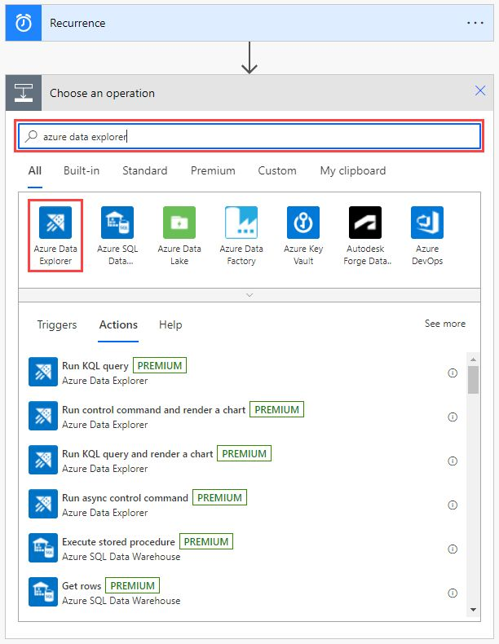Switch to the Premium connectors tab

pos(213,170)
